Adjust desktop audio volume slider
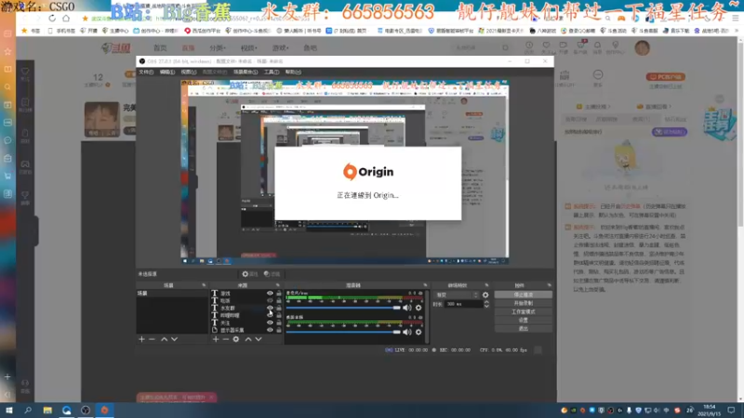Image resolution: width=744 pixels, height=418 pixels. coord(343,333)
